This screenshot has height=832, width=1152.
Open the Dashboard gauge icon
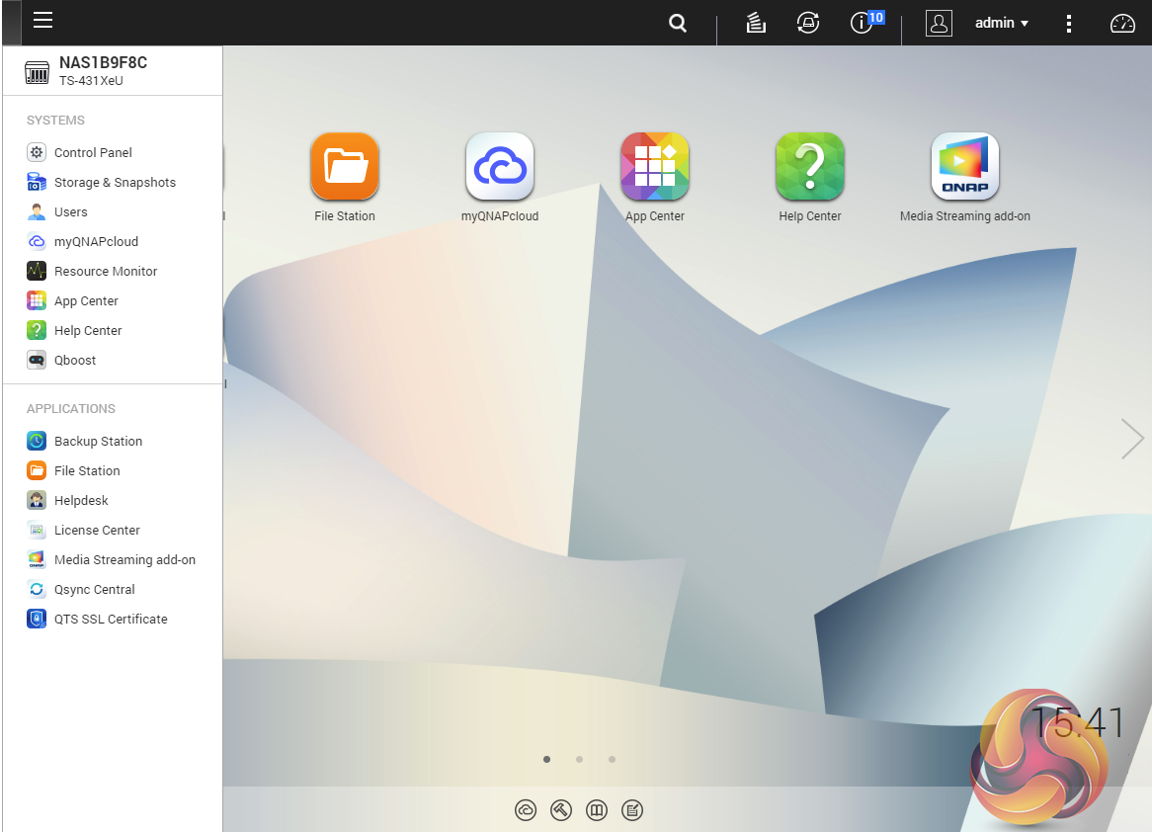[1122, 24]
